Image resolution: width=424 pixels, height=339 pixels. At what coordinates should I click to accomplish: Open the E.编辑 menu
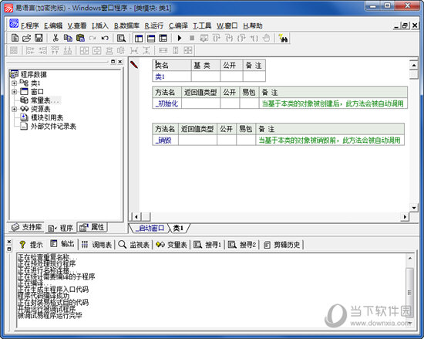click(x=53, y=25)
